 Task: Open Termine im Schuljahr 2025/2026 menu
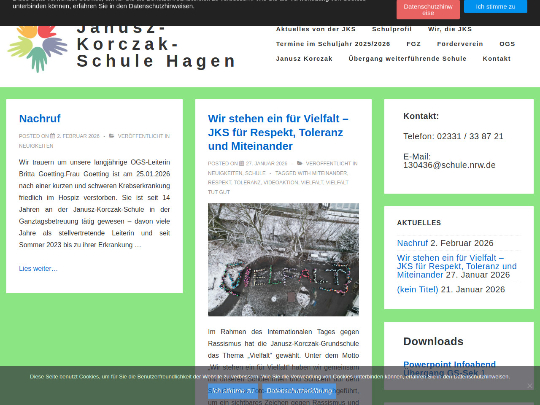pyautogui.click(x=333, y=44)
